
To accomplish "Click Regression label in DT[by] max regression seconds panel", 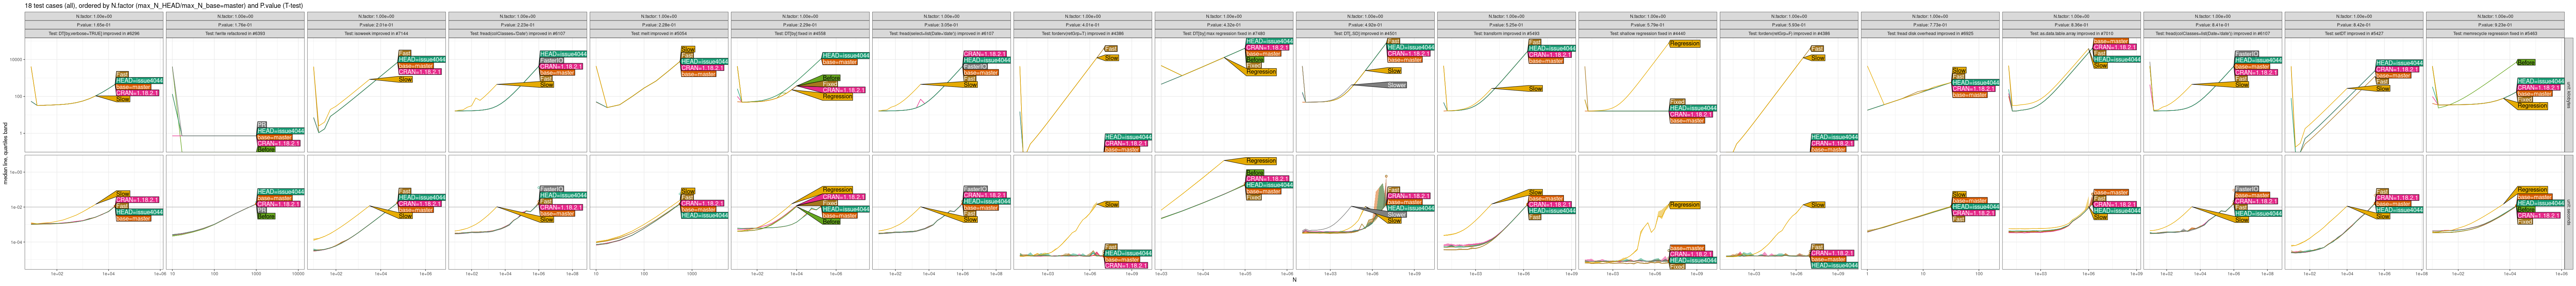I will tap(1261, 161).
